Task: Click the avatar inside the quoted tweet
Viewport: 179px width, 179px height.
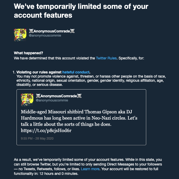Action: (27, 100)
